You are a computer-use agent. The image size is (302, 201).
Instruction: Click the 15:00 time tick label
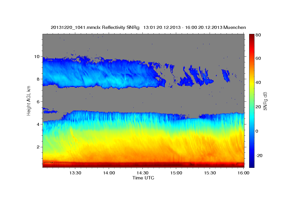click(x=176, y=173)
